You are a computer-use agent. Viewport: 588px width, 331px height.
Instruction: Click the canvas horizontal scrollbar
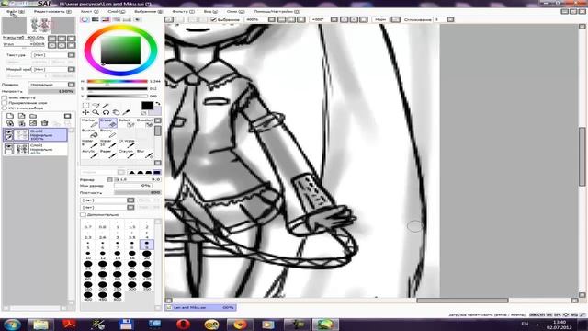click(x=462, y=301)
